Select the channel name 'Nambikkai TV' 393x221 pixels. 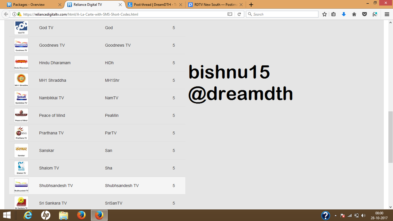[x=51, y=98]
